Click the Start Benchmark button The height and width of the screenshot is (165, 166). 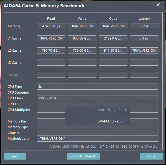[x=83, y=156]
